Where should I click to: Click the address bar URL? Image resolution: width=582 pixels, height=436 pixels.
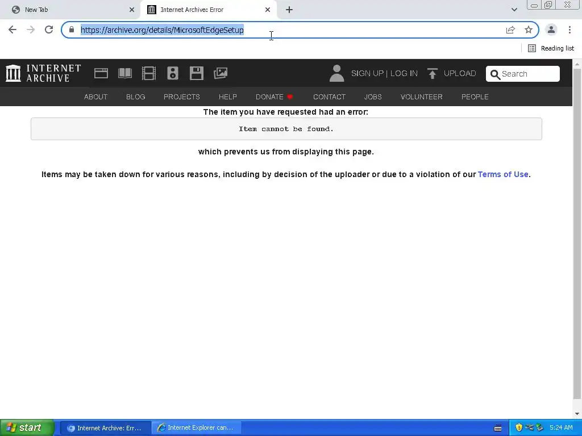coord(162,30)
